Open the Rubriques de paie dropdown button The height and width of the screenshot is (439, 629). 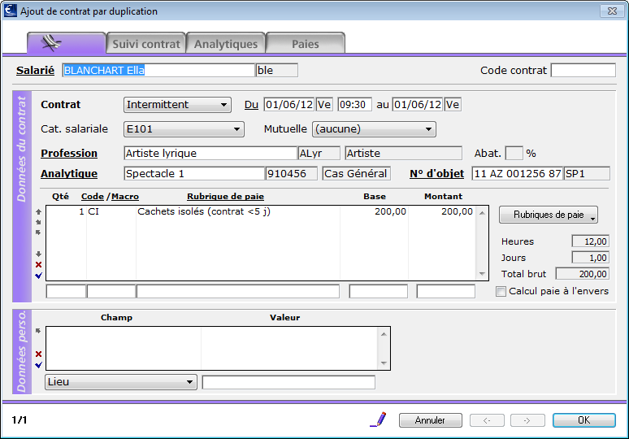[549, 215]
